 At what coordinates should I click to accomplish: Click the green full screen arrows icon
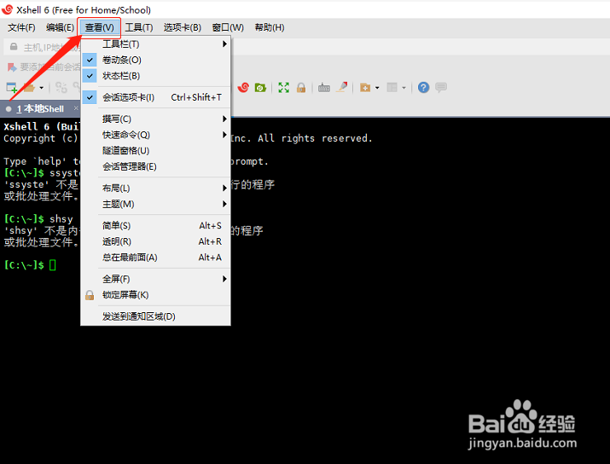[x=283, y=88]
